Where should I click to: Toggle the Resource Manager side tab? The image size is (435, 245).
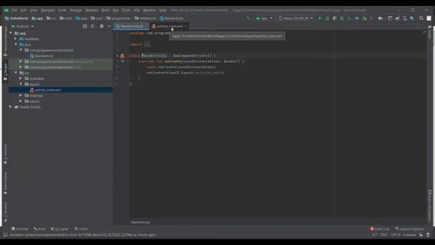[5, 42]
